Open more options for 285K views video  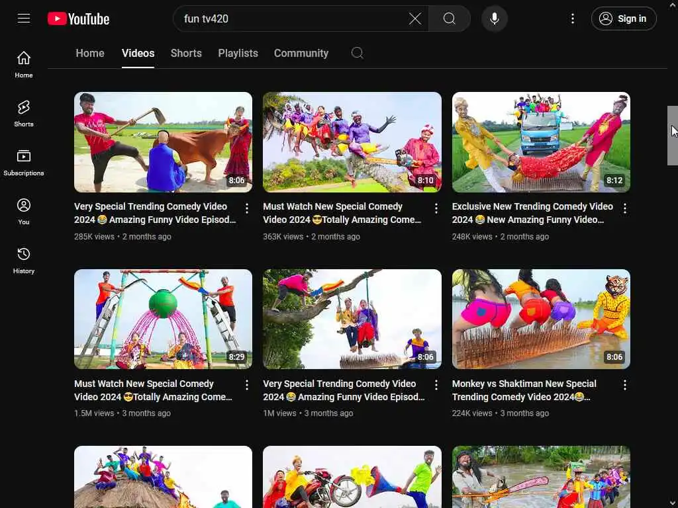point(247,208)
